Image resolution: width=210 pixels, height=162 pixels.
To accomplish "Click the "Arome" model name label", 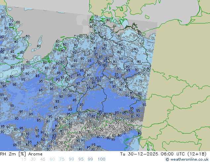I will [35, 154].
